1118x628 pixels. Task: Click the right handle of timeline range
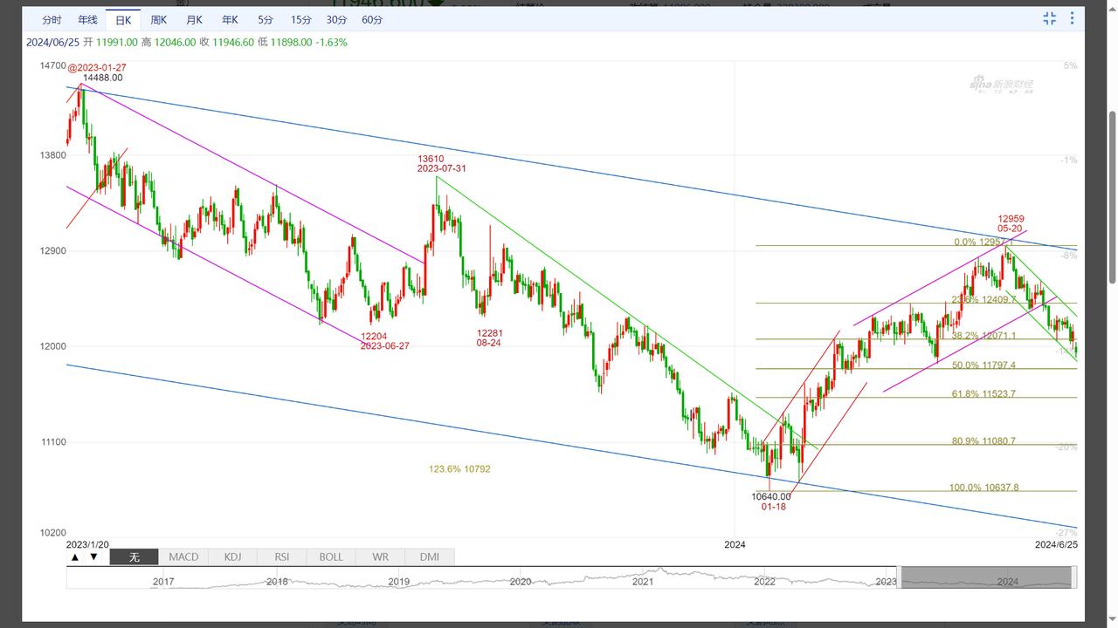pyautogui.click(x=1073, y=577)
